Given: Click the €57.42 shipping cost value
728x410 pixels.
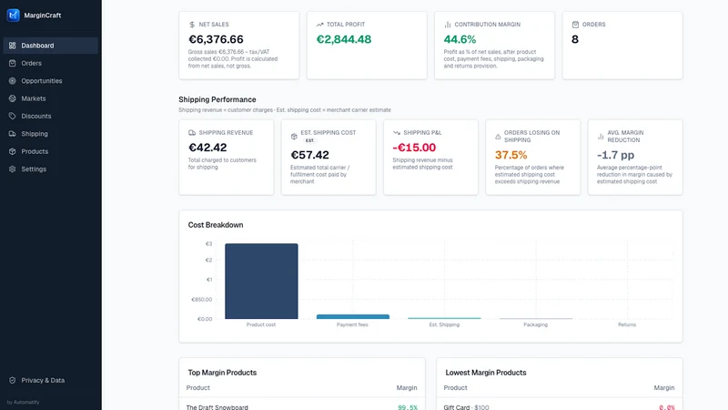Looking at the screenshot, I should coord(309,155).
